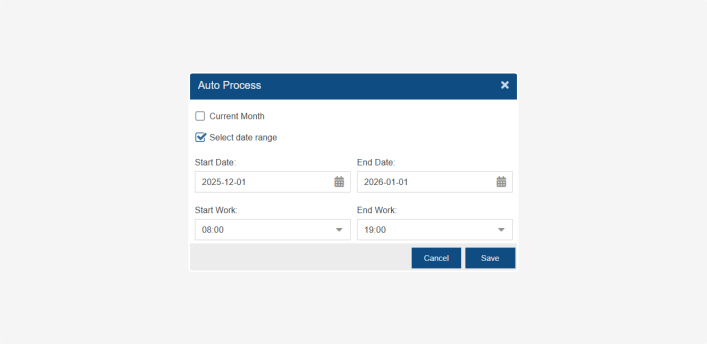Click the Auto Process dialog title
This screenshot has height=344, width=707.
[x=230, y=85]
